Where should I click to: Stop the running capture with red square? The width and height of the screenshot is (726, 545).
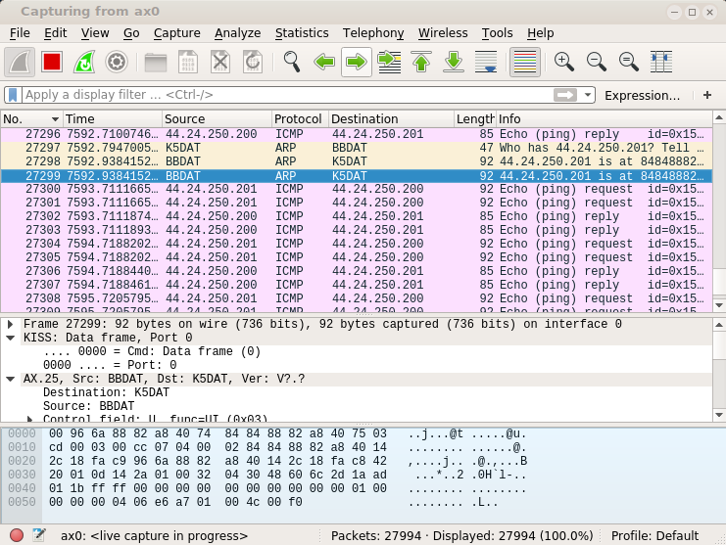(x=51, y=62)
